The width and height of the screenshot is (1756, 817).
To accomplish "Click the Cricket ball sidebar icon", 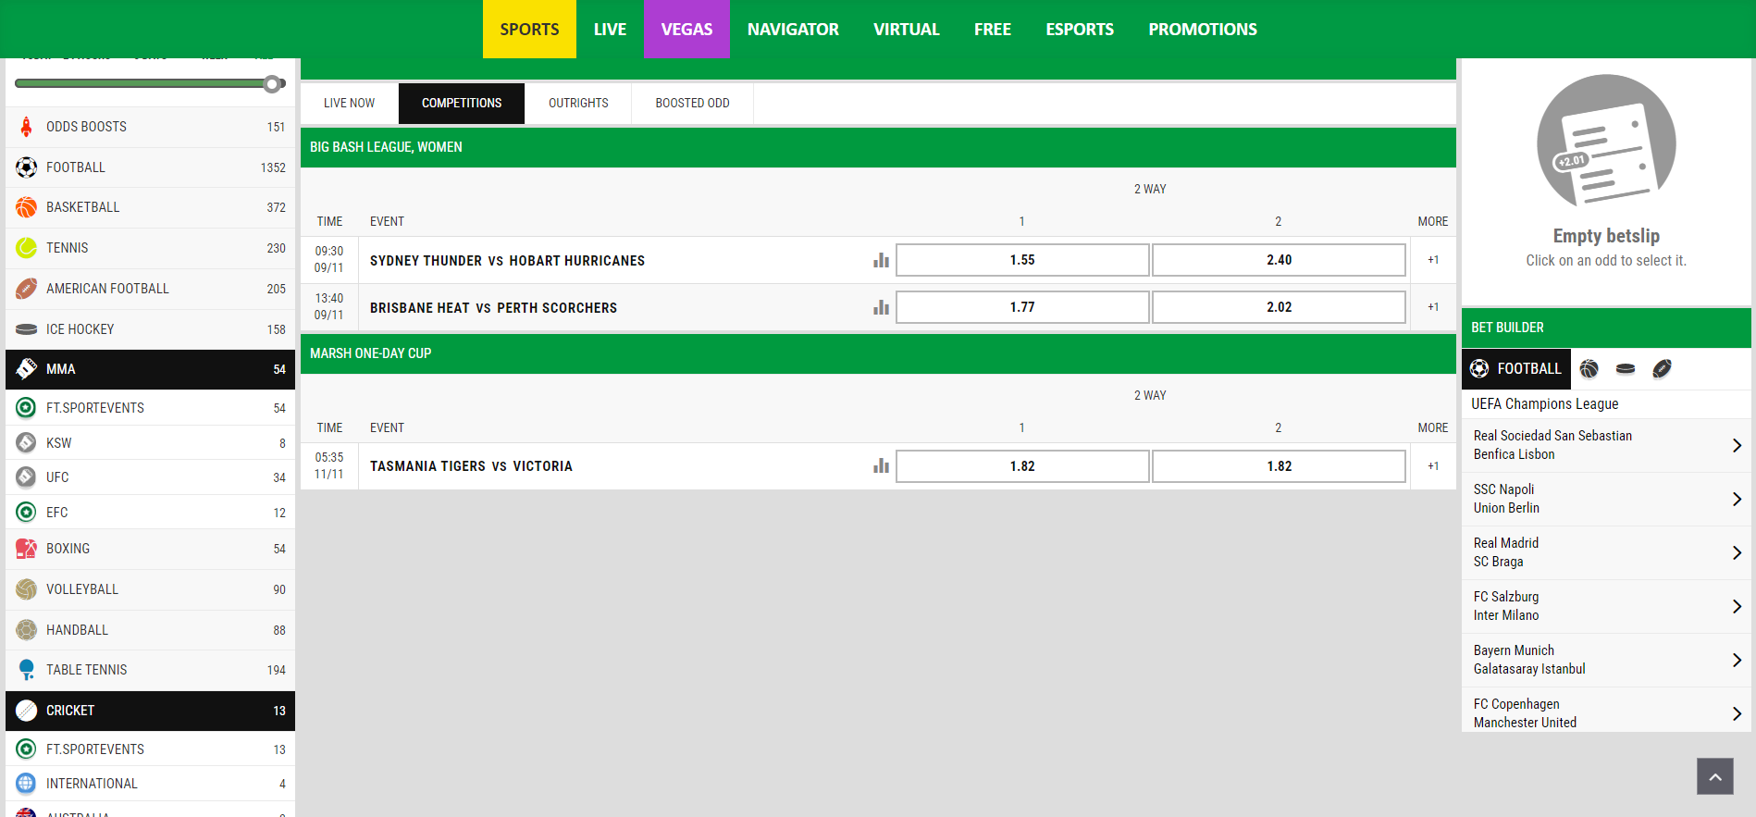I will click(x=26, y=711).
